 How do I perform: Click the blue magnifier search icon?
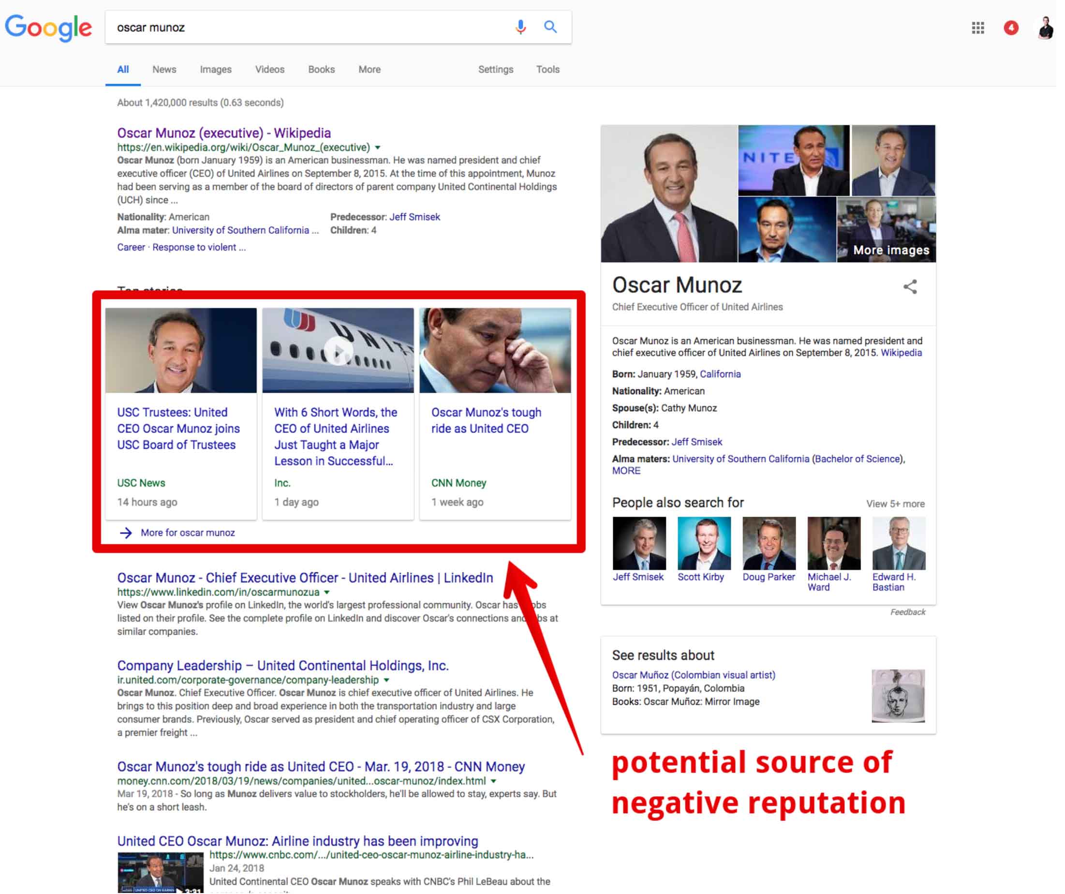click(x=551, y=27)
